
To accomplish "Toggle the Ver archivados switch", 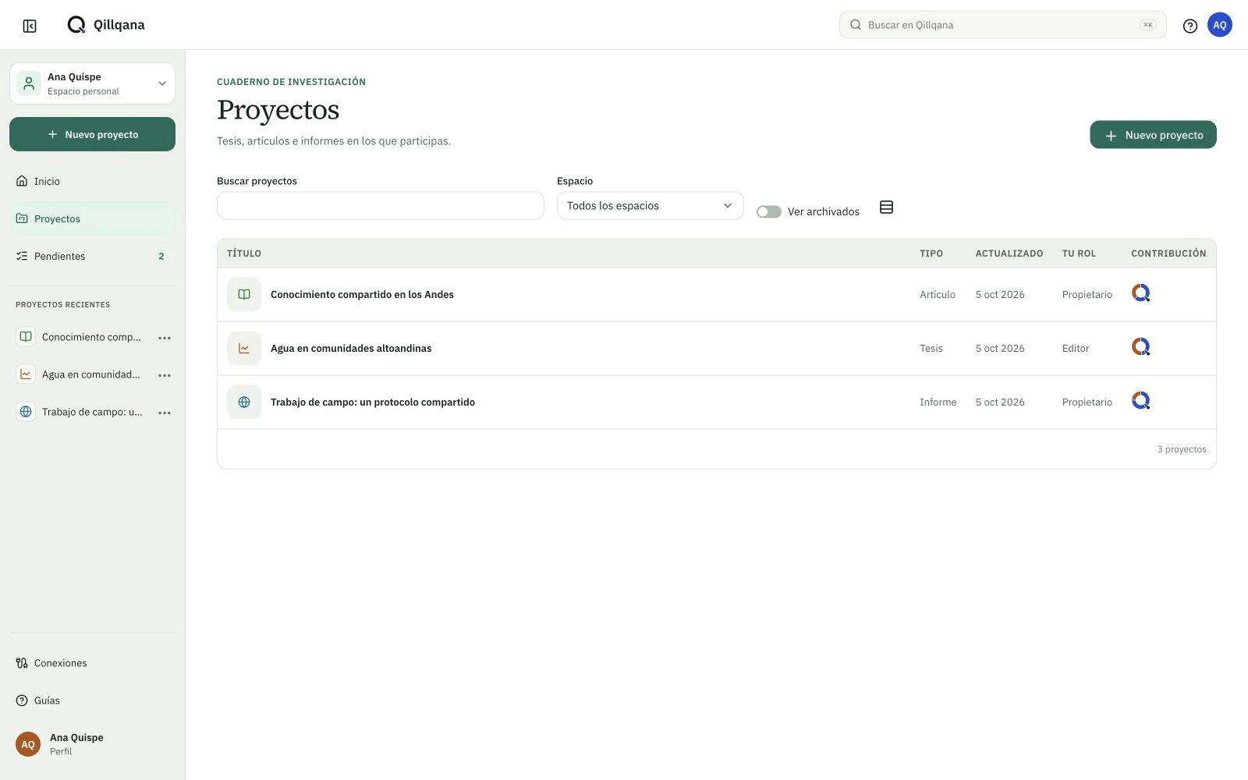I will pyautogui.click(x=769, y=212).
